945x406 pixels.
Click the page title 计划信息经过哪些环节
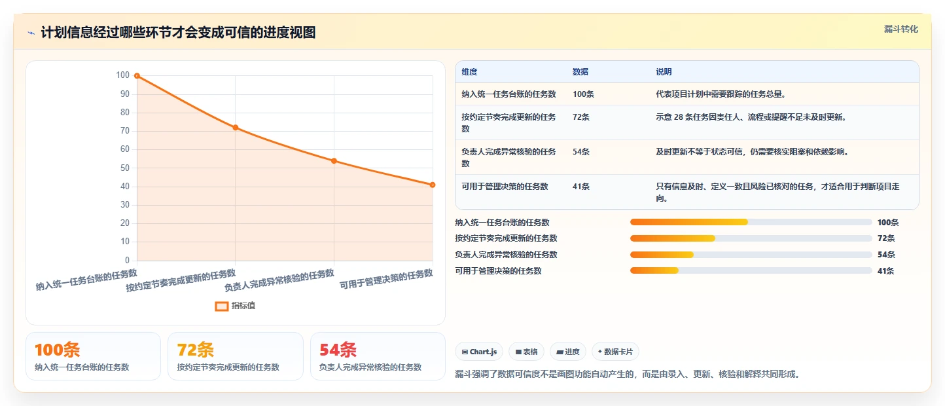[178, 33]
